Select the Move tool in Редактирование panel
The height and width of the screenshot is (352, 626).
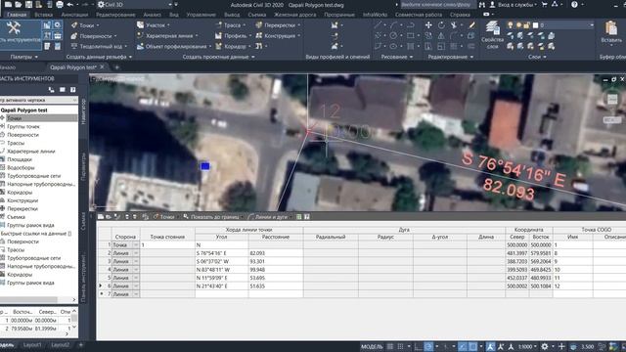428,25
